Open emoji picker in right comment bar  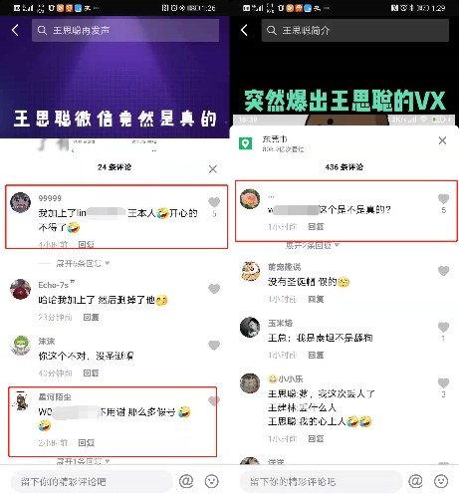(x=441, y=481)
